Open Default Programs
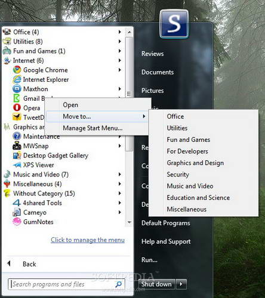265x298 pixels. pyautogui.click(x=166, y=223)
